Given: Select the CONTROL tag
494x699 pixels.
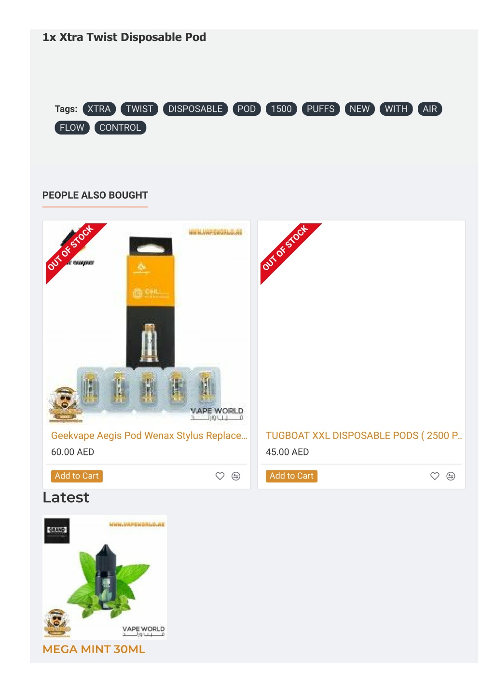Looking at the screenshot, I should pyautogui.click(x=120, y=128).
